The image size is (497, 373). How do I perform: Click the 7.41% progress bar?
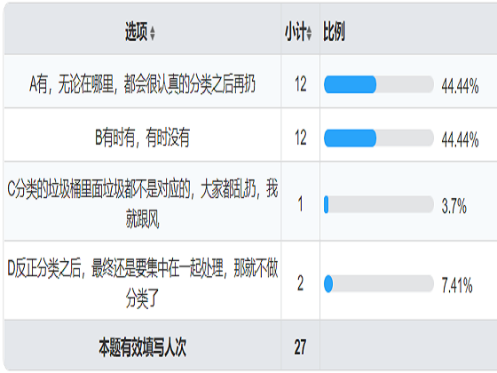point(379,283)
